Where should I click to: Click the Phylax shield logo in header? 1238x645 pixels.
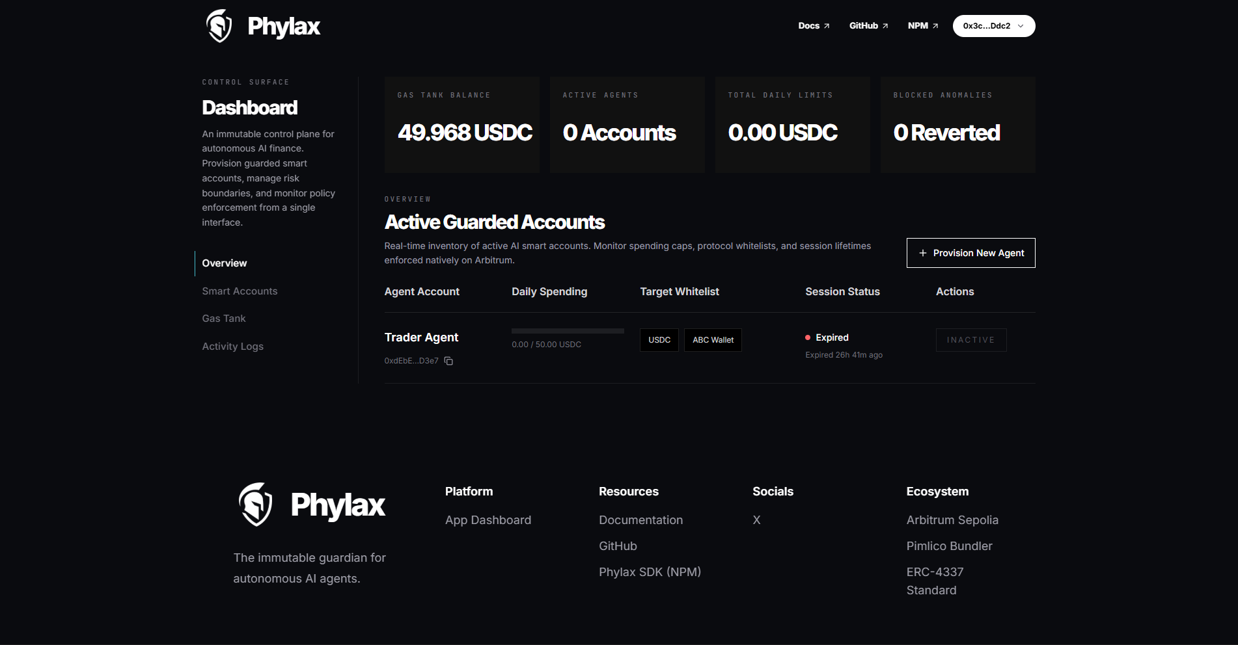coord(219,26)
